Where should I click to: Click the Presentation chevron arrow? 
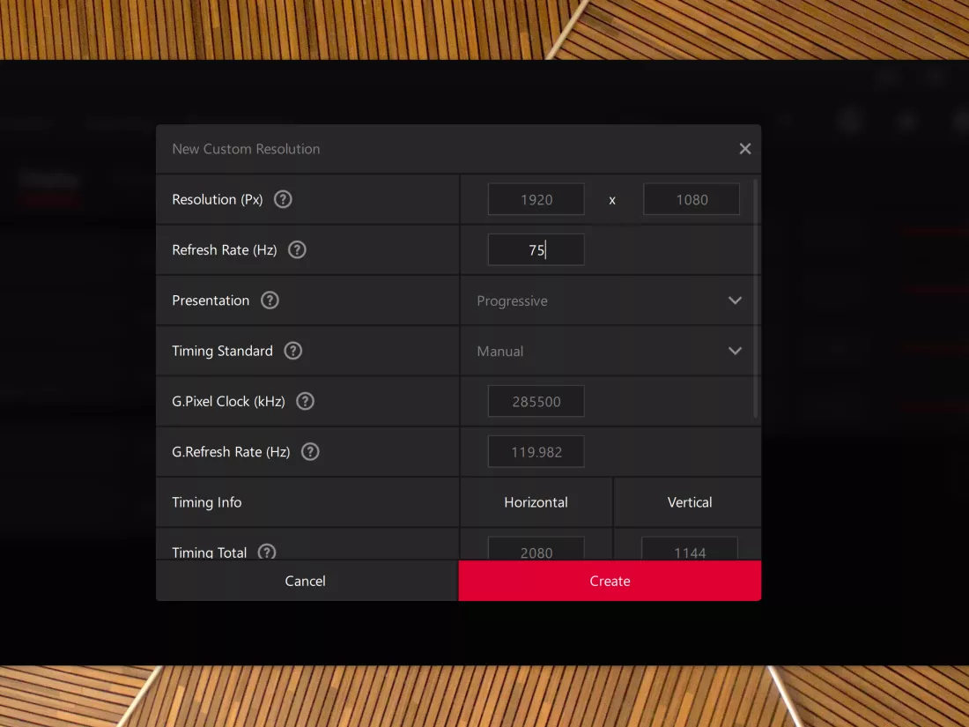(735, 300)
